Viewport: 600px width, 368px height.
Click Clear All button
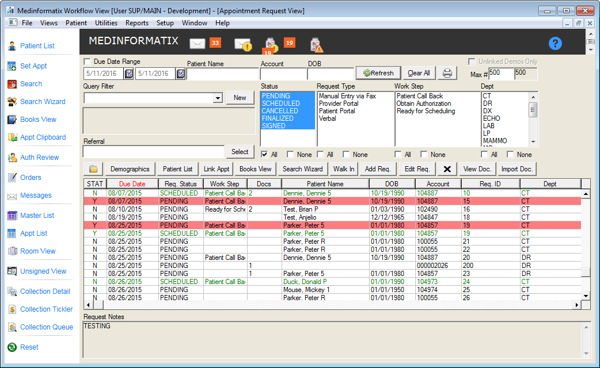coord(419,73)
